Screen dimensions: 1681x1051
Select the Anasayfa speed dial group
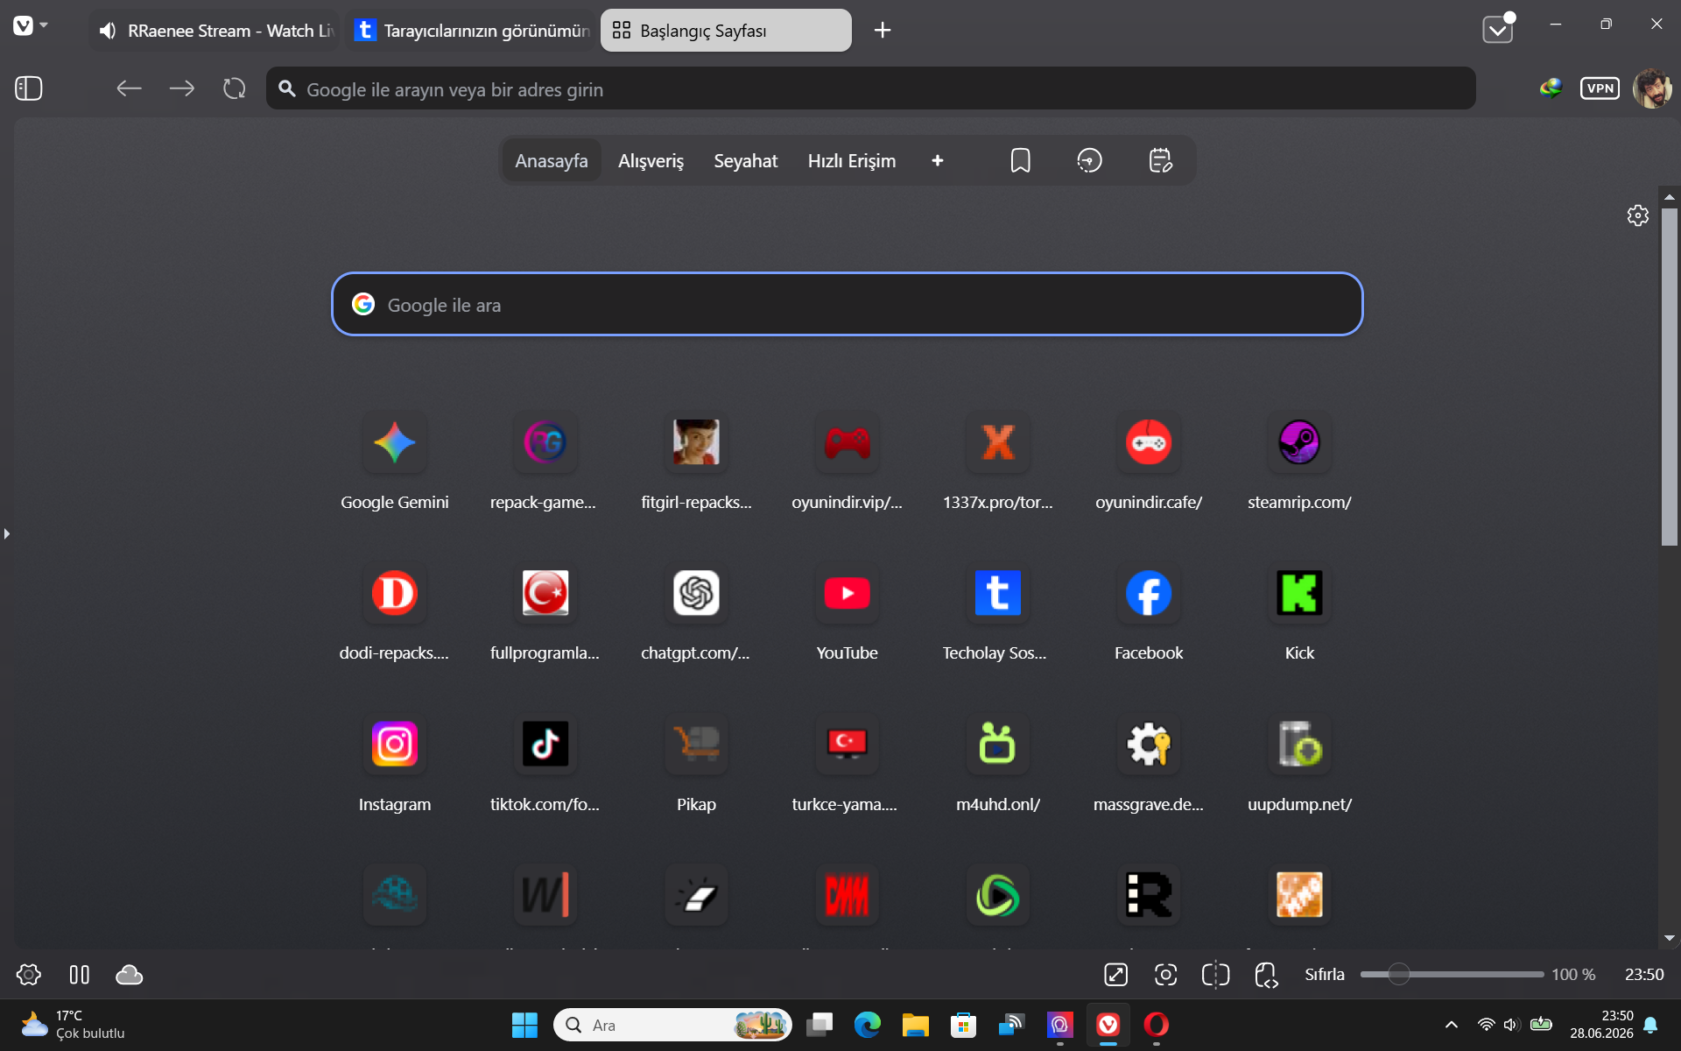[552, 161]
